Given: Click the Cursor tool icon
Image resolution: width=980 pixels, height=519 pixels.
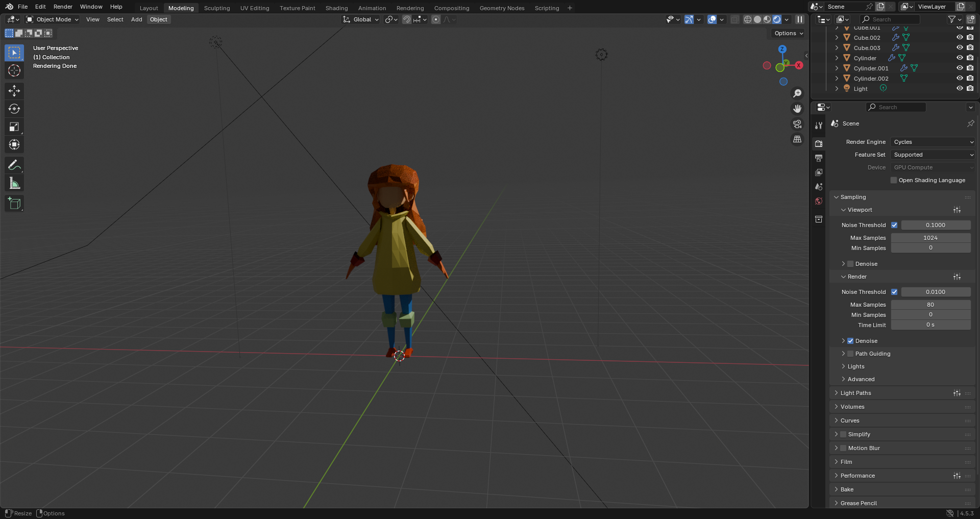Looking at the screenshot, I should click(14, 70).
